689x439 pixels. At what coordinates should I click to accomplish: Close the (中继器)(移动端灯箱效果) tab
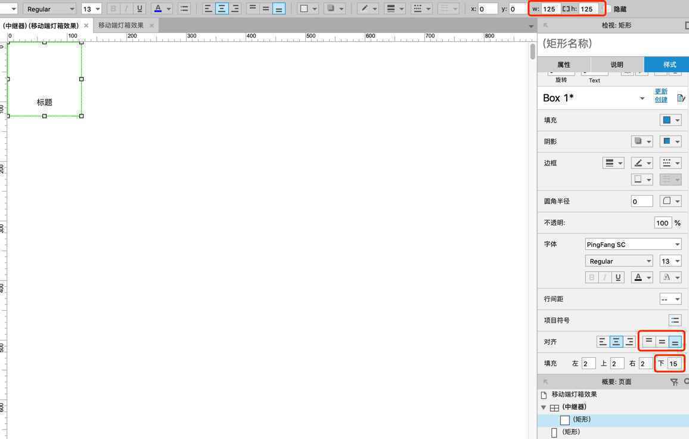(x=86, y=26)
